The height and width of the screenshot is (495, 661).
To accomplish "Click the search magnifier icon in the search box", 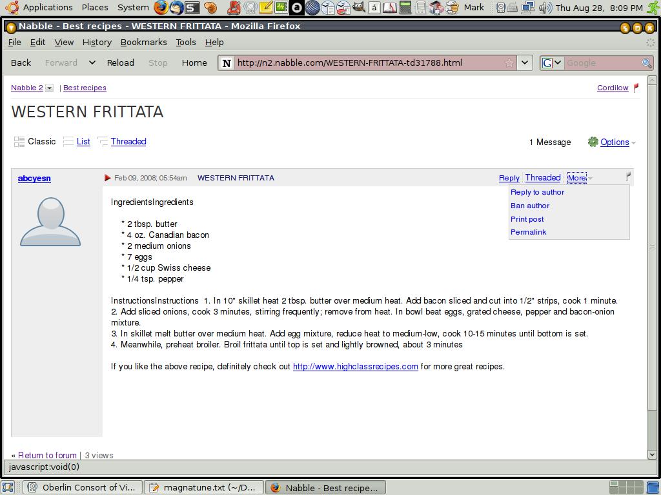I will coord(646,63).
